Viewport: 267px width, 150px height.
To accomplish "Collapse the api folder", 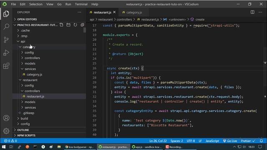I will coord(49,41).
